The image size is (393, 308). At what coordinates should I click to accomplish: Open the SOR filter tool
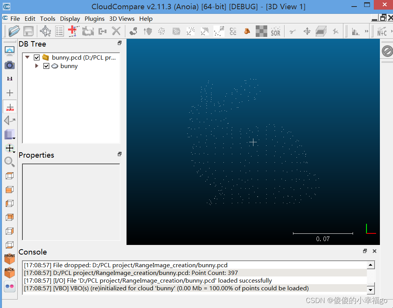click(x=275, y=31)
